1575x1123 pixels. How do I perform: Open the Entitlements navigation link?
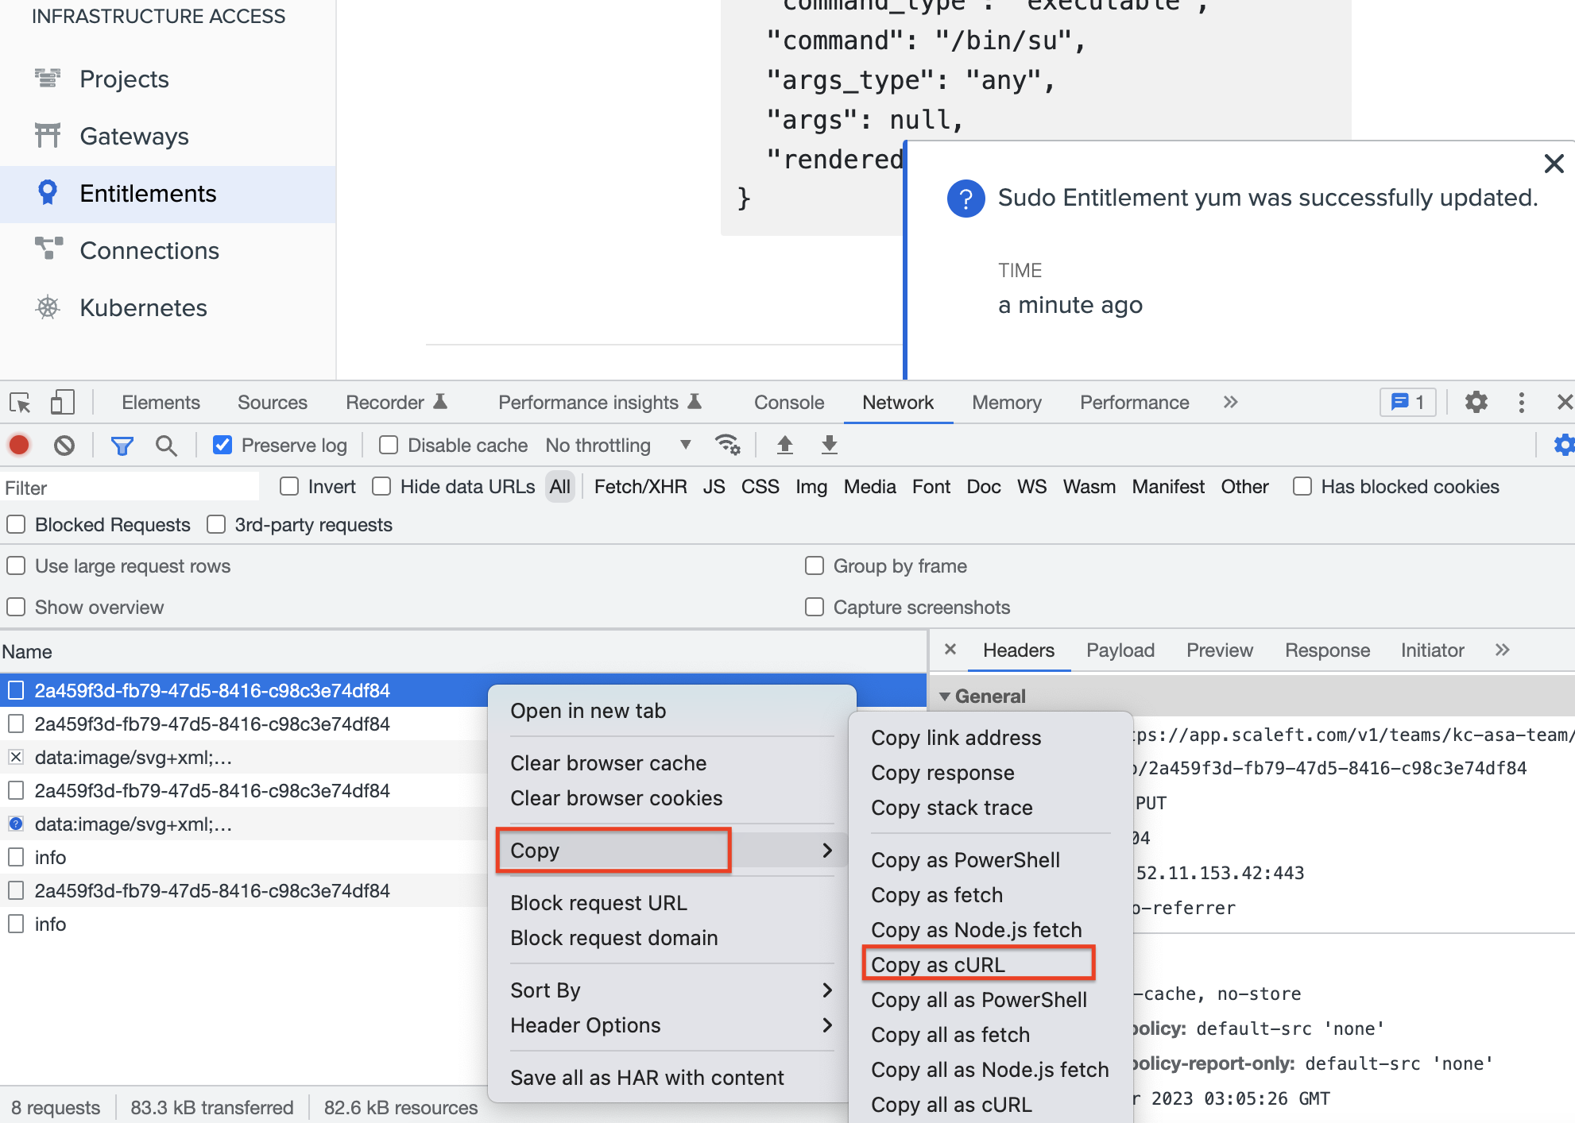147,193
